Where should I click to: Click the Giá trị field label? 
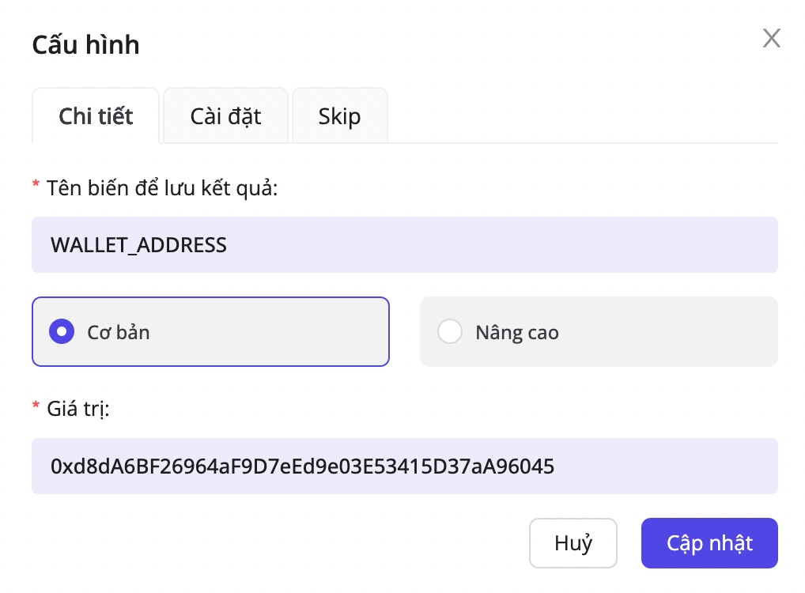pos(77,410)
